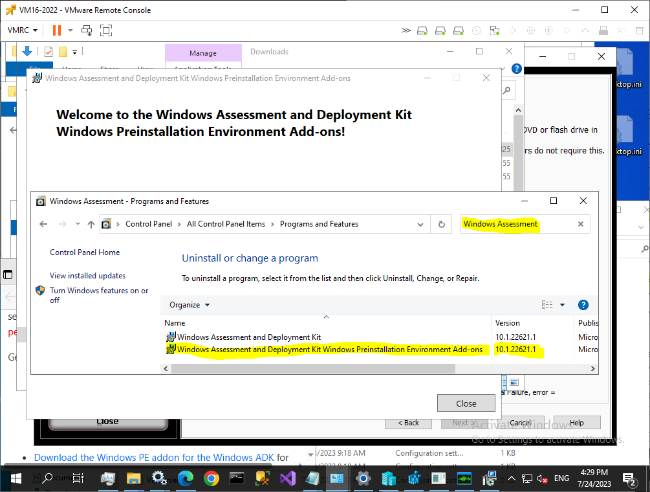
Task: Open View installed updates
Action: [87, 275]
